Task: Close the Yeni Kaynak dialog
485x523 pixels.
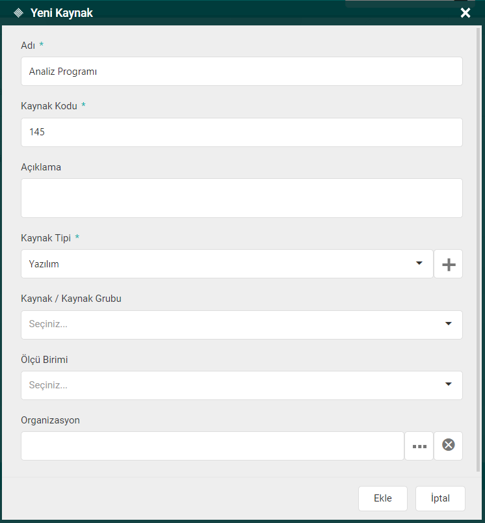Action: click(465, 13)
